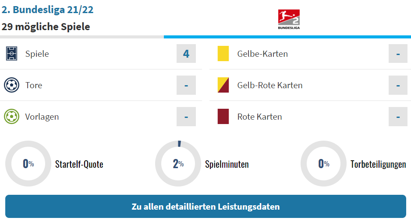Open Zu allen detaillierten Leistungsdaten
411x221 pixels.
pos(205,207)
